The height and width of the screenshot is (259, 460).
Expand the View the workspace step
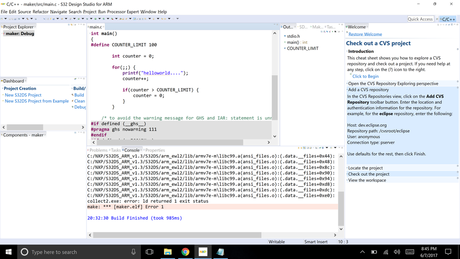pos(347,180)
